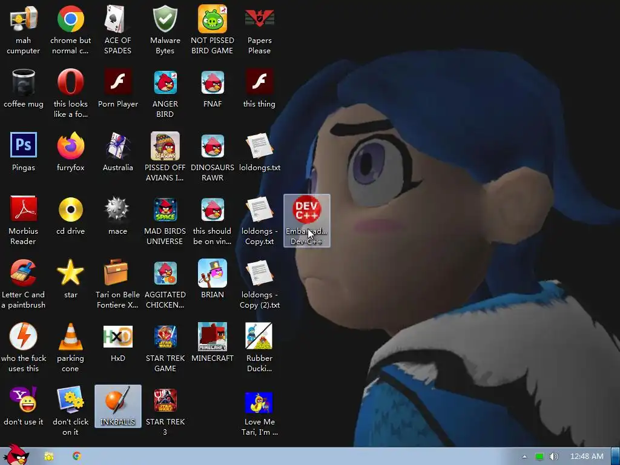Click the 12:48 AM clock
The image size is (620, 465).
click(587, 457)
